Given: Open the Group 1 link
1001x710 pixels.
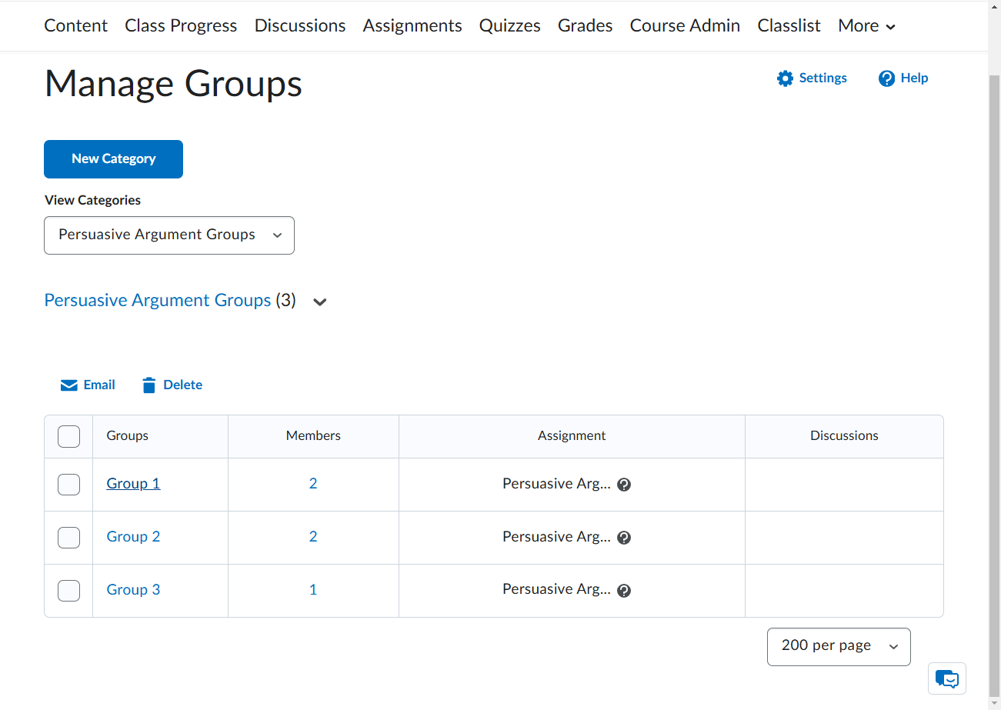Looking at the screenshot, I should pos(133,484).
